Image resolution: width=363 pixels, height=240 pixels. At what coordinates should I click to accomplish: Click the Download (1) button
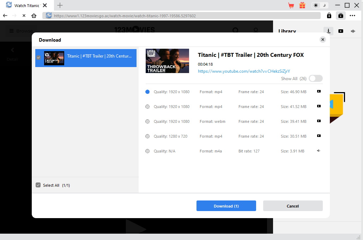226,206
